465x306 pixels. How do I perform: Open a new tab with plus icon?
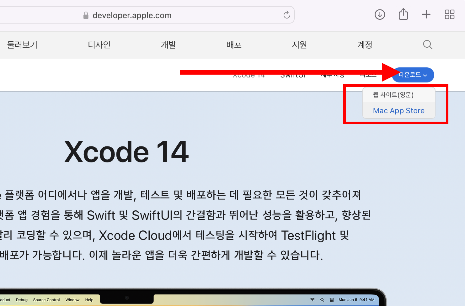pyautogui.click(x=426, y=14)
